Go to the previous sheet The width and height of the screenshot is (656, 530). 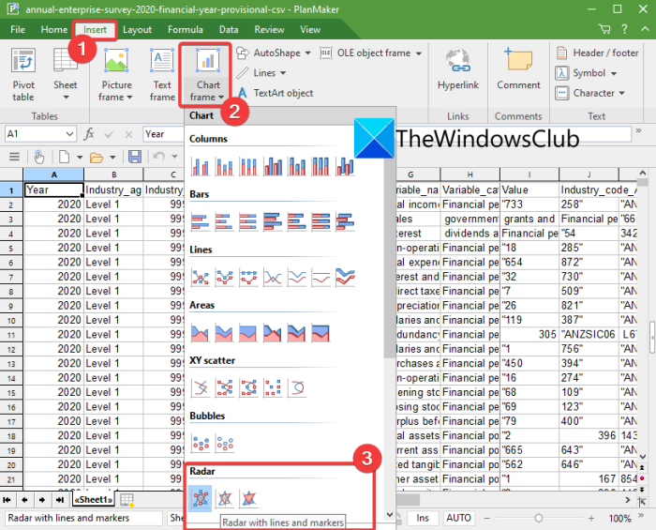pos(24,499)
